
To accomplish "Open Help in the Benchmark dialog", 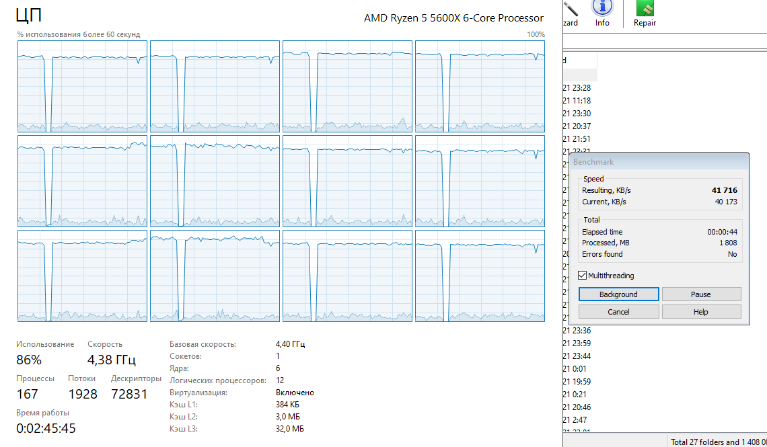I will click(x=701, y=312).
